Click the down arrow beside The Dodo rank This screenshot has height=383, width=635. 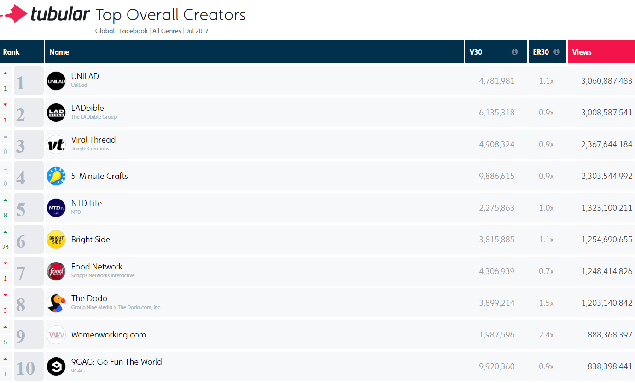click(x=6, y=295)
